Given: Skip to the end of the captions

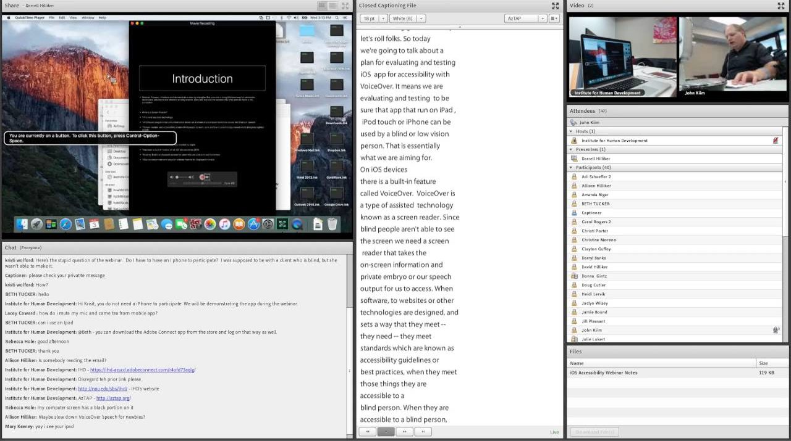Looking at the screenshot, I should (423, 432).
